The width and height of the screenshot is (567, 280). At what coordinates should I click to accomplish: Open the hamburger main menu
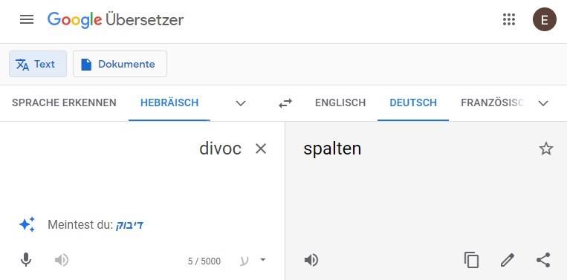[27, 19]
